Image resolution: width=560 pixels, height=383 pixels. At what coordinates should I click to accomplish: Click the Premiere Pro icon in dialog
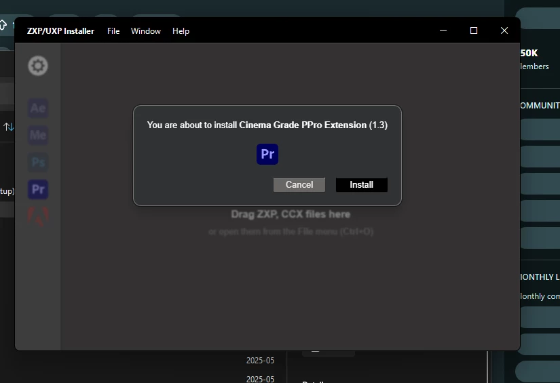pos(267,154)
